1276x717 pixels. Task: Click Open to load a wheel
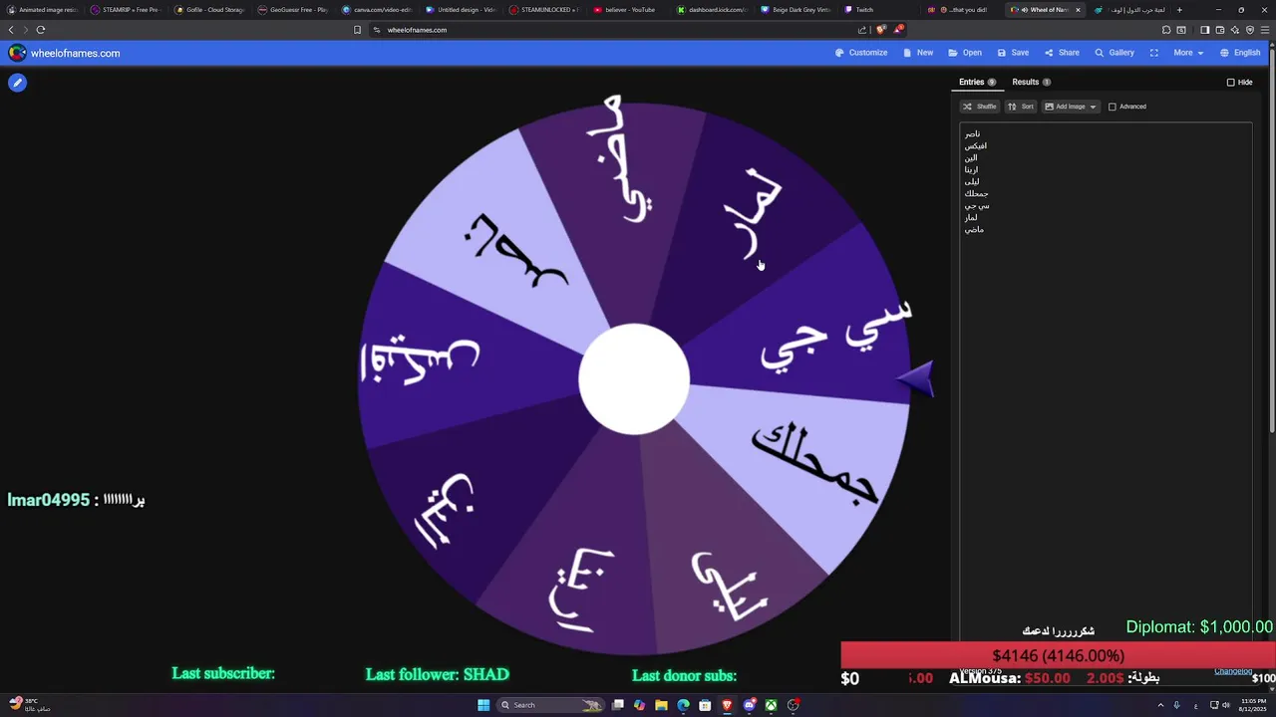[x=965, y=53]
